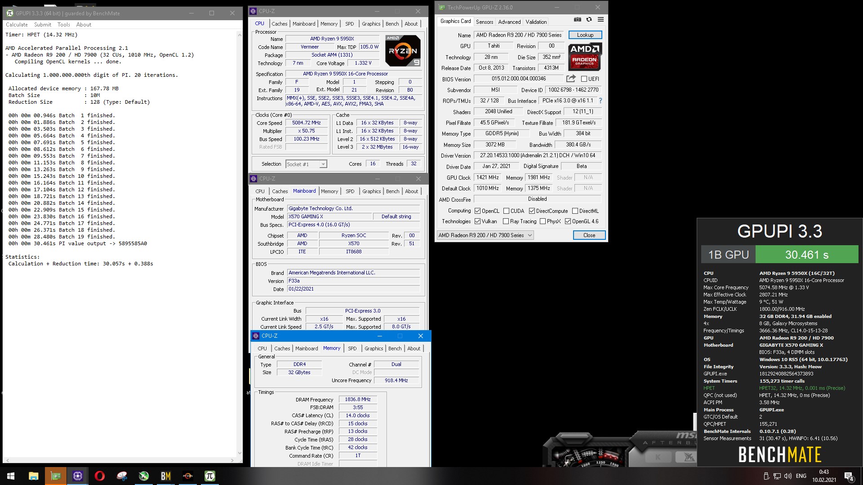Click GPU-Z screenshot camera icon

point(578,19)
